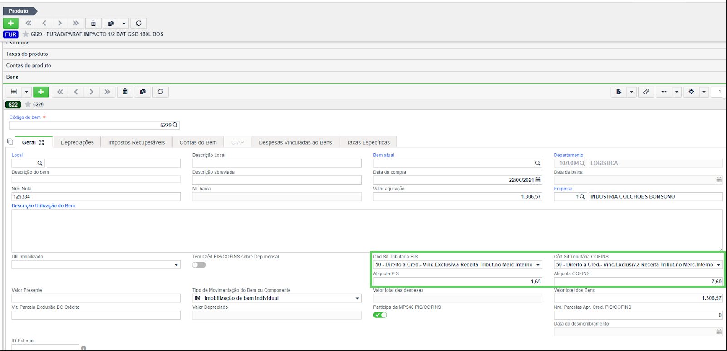Go to previous bem record

coord(76,92)
